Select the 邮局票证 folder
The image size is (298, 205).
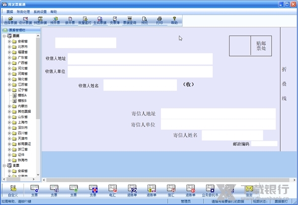[x=24, y=144]
